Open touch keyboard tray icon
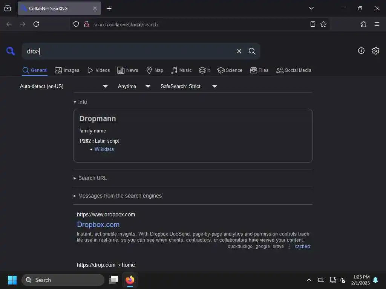386x289 pixels. [x=321, y=280]
